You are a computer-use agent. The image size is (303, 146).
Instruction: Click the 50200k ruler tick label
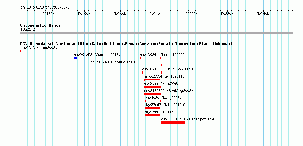coord(120,14)
